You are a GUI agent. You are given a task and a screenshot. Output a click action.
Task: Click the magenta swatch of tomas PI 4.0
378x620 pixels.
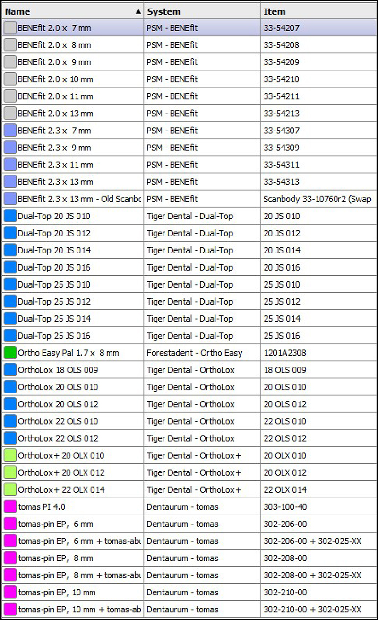point(10,506)
